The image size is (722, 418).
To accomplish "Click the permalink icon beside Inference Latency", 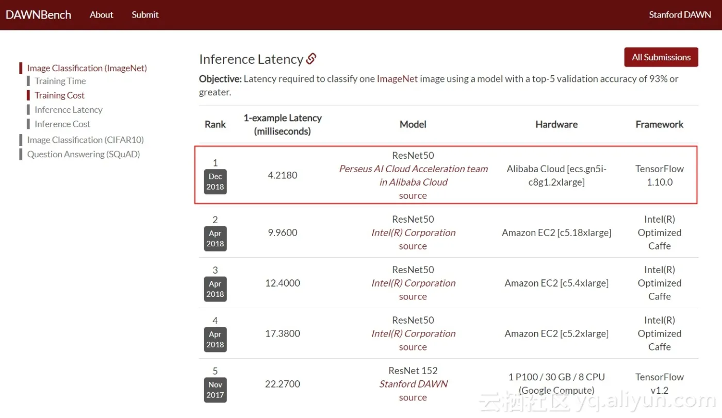I will [311, 59].
